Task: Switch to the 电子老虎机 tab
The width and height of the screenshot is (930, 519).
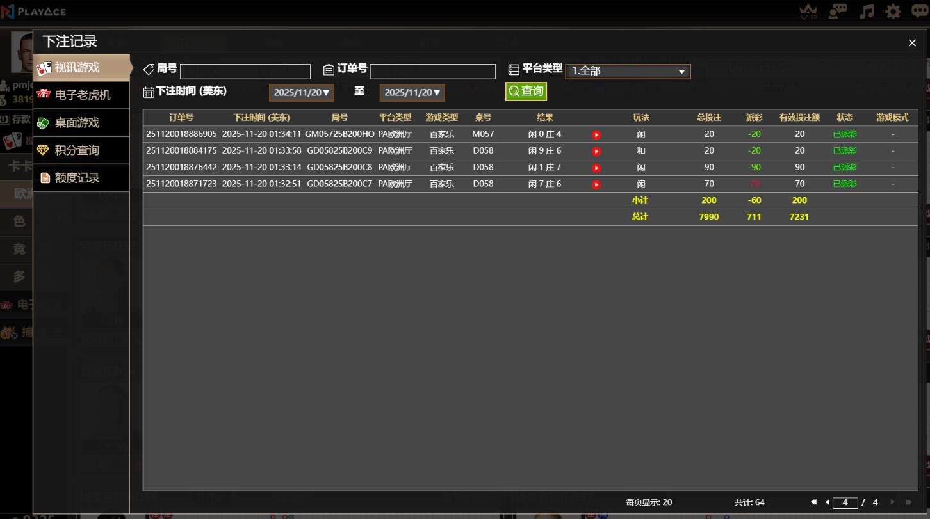Action: click(x=81, y=95)
